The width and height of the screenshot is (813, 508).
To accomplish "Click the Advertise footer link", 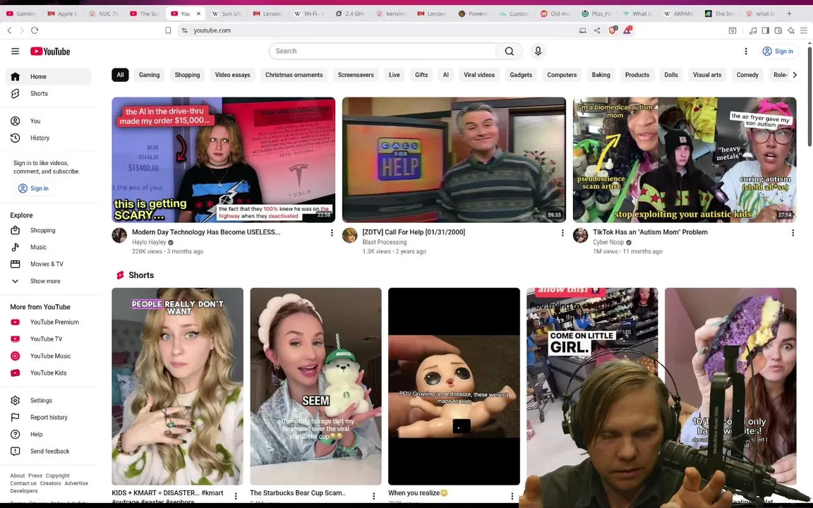I will point(76,483).
